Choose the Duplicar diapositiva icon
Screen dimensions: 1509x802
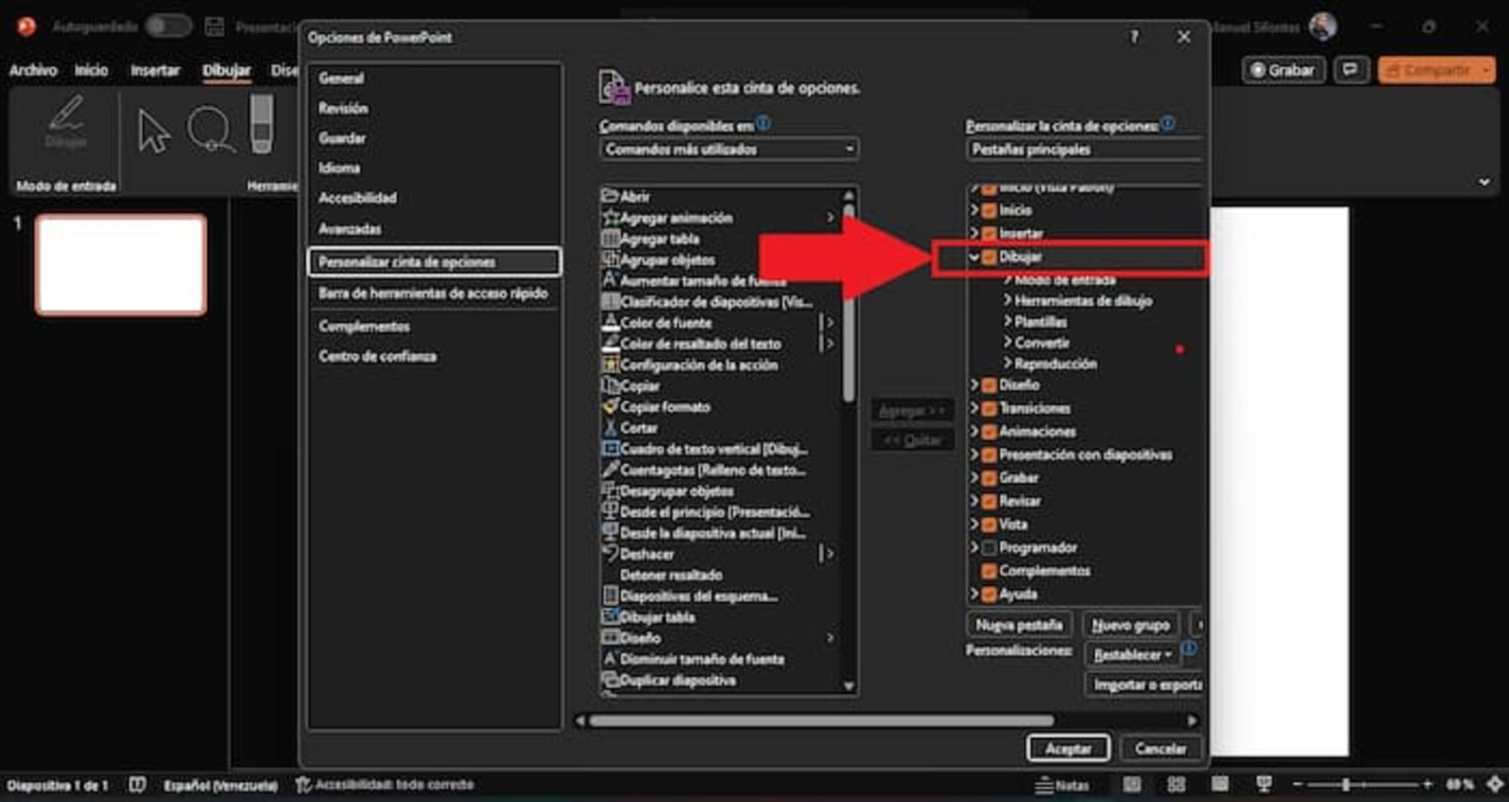pyautogui.click(x=610, y=680)
